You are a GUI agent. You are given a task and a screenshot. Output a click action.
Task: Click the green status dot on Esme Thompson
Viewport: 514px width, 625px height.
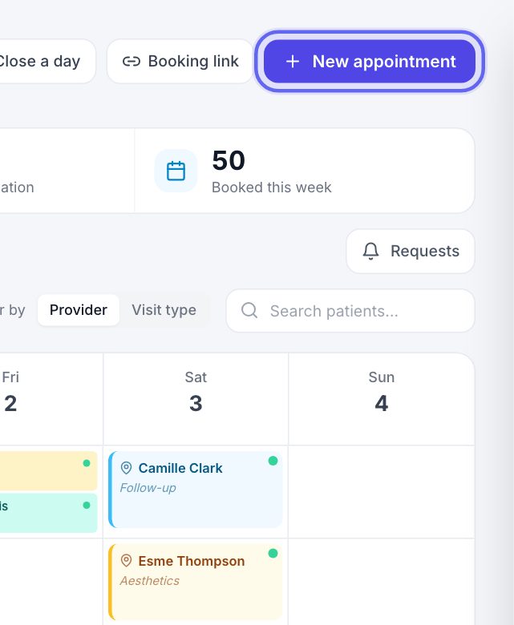pyautogui.click(x=273, y=553)
